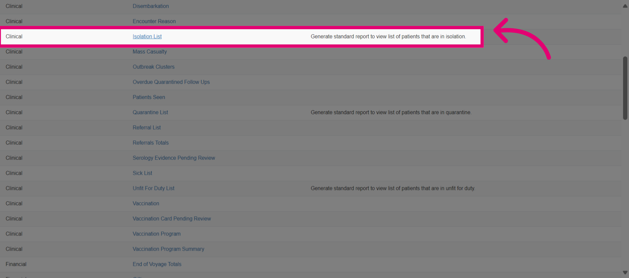Viewport: 629px width, 278px height.
Task: Open the Outbreak Clusters report
Action: (154, 67)
